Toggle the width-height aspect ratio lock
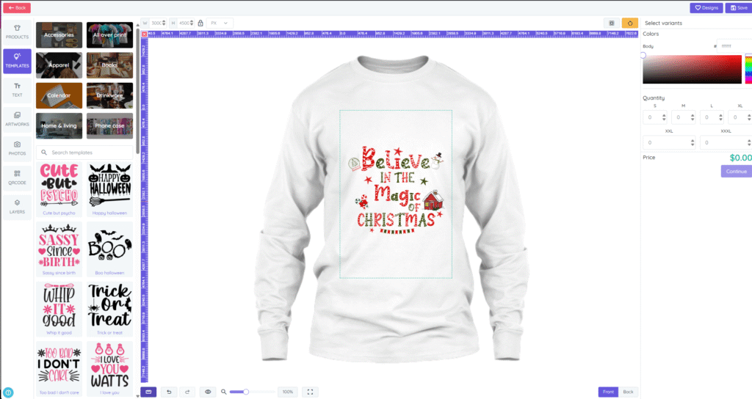 click(200, 23)
